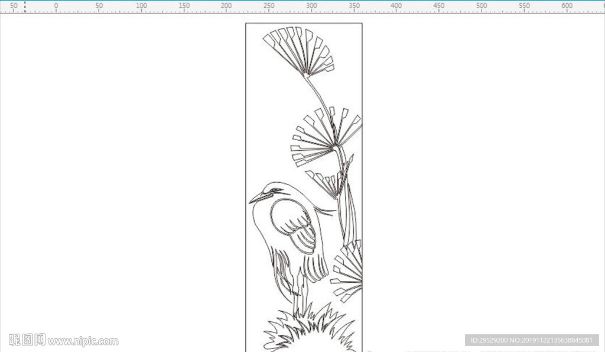Select the heron's beak outline
Image resolution: width=605 pixels, height=352 pixels.
(x=261, y=198)
